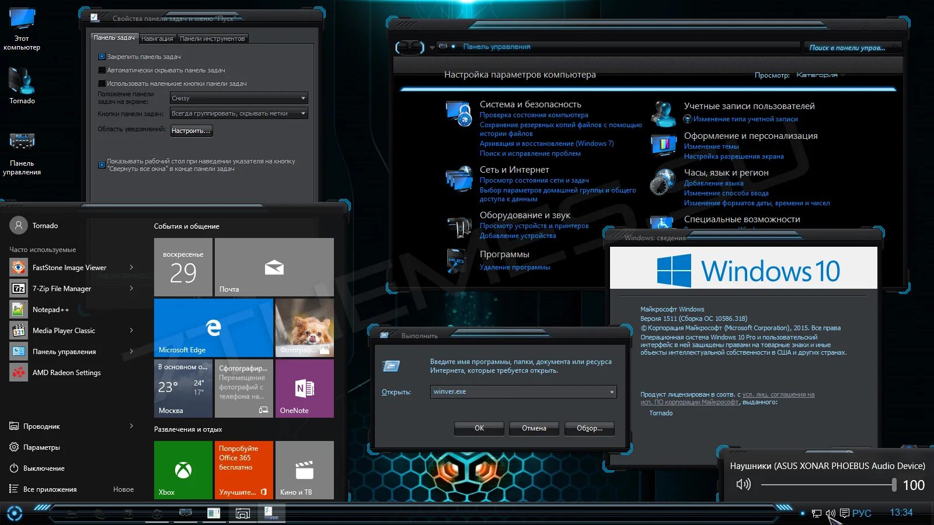The height and width of the screenshot is (525, 934).
Task: Open the Tornado user folder desktop icon
Action: [22, 86]
